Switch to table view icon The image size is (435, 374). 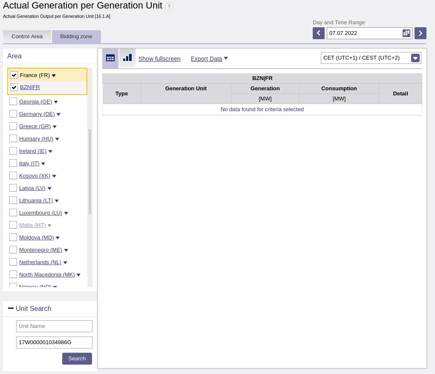pyautogui.click(x=110, y=58)
